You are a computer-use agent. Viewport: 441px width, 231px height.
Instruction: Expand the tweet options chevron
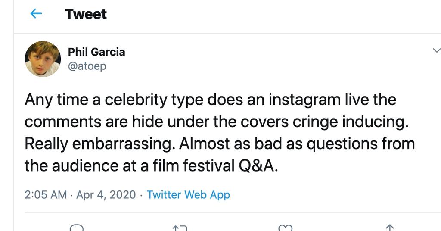435,51
